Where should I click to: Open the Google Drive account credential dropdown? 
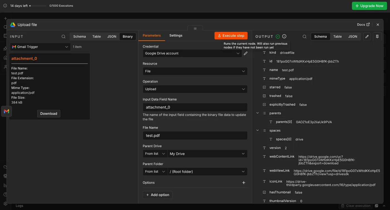pyautogui.click(x=192, y=53)
